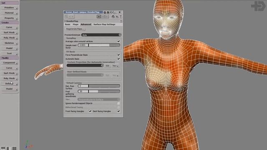
Task: Click the lock icon in RenderMap toolbar
Action: coord(113,17)
